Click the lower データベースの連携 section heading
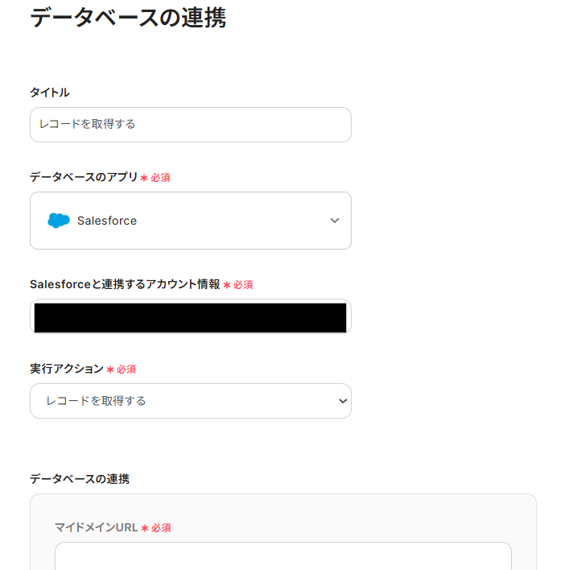Screen dimensions: 573x570 coord(80,479)
